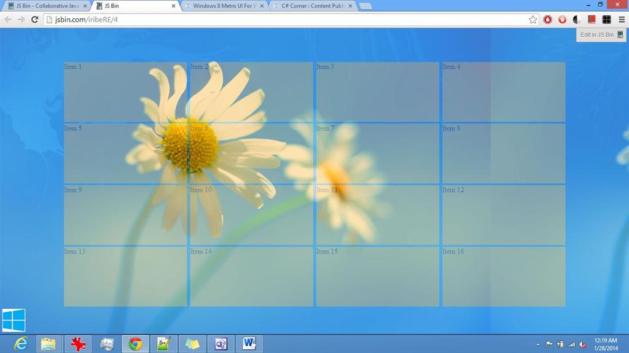The width and height of the screenshot is (629, 353).
Task: Click the Item 2 tile
Action: 251,92
